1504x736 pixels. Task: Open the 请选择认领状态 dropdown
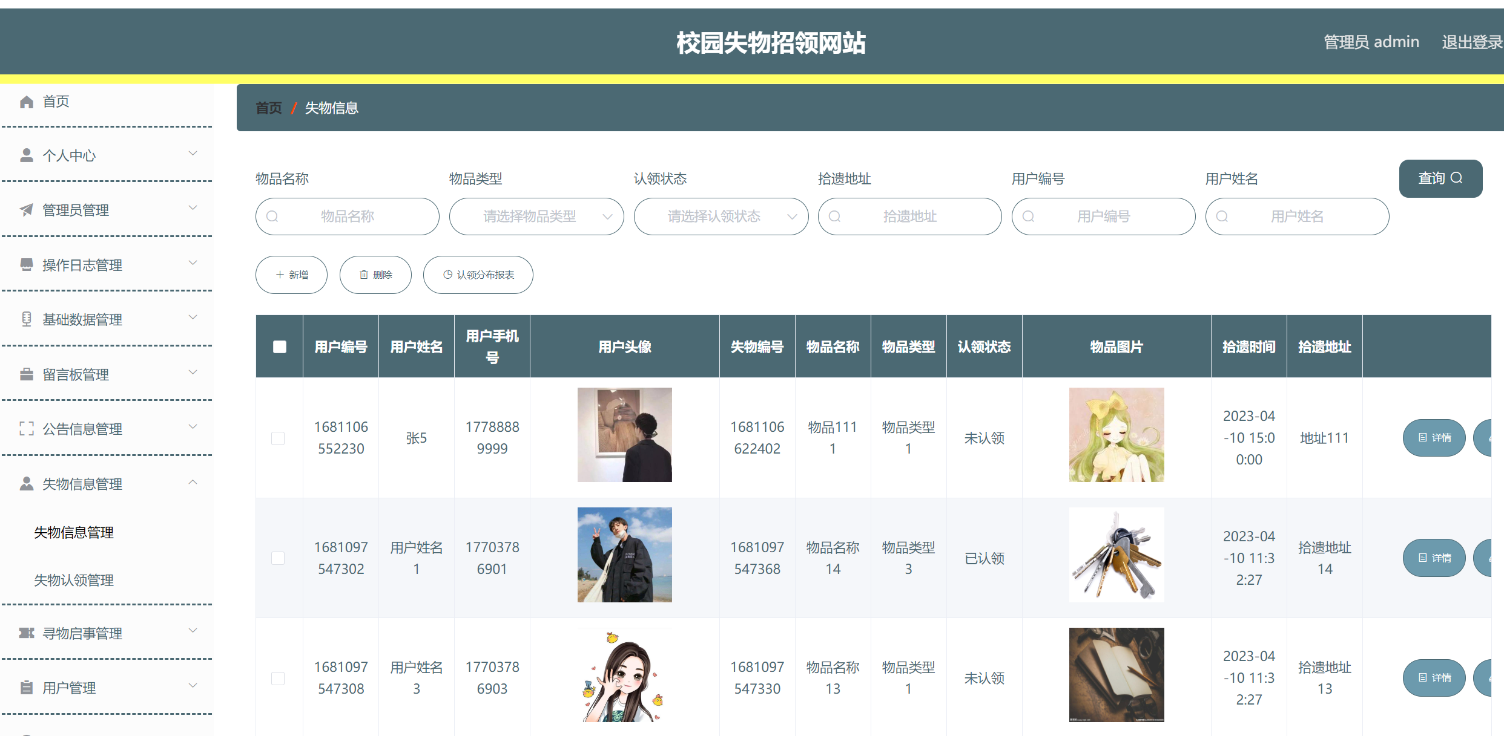720,217
